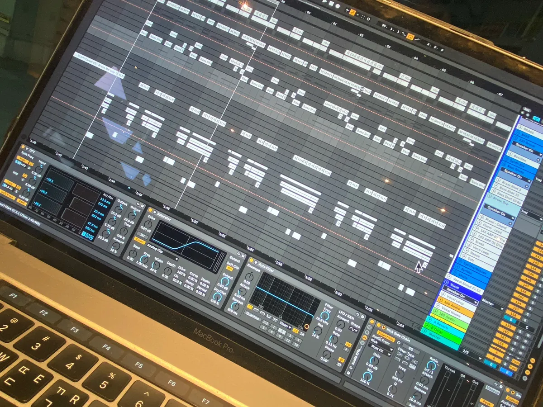Toggle the Saturator device activator
The width and height of the screenshot is (543, 407).
click(x=150, y=210)
